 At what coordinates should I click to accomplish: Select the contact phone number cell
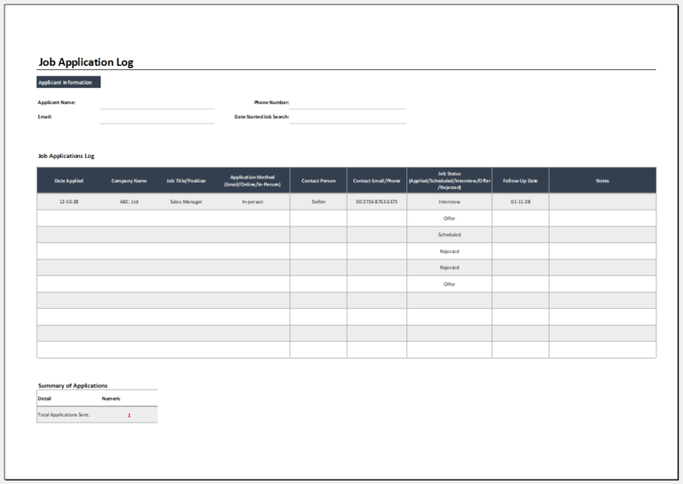pos(377,202)
